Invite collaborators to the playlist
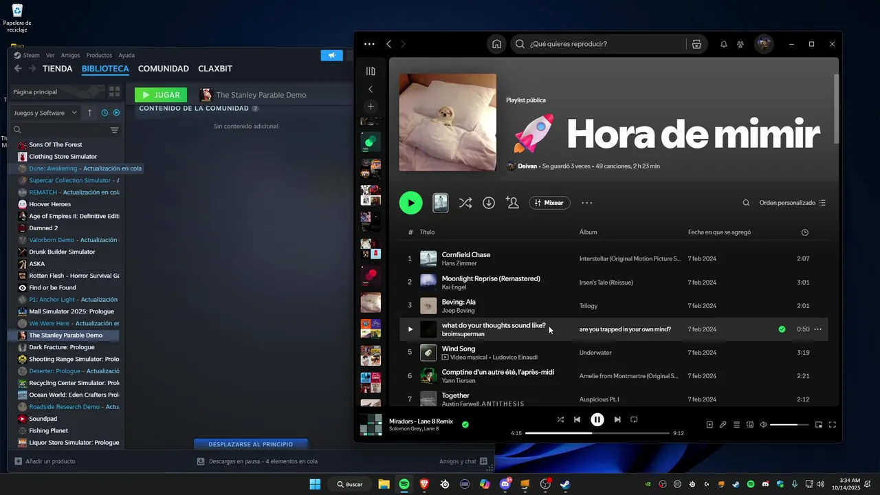Image resolution: width=880 pixels, height=495 pixels. click(x=512, y=203)
